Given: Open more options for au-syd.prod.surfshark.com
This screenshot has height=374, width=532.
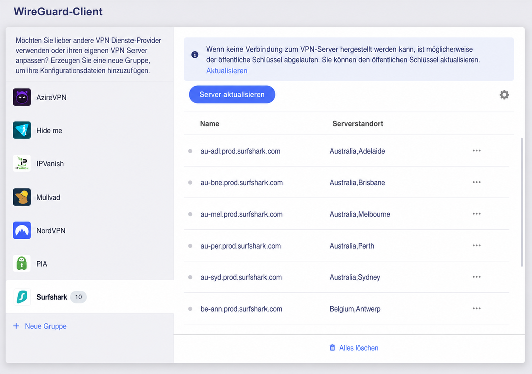Looking at the screenshot, I should pyautogui.click(x=477, y=277).
